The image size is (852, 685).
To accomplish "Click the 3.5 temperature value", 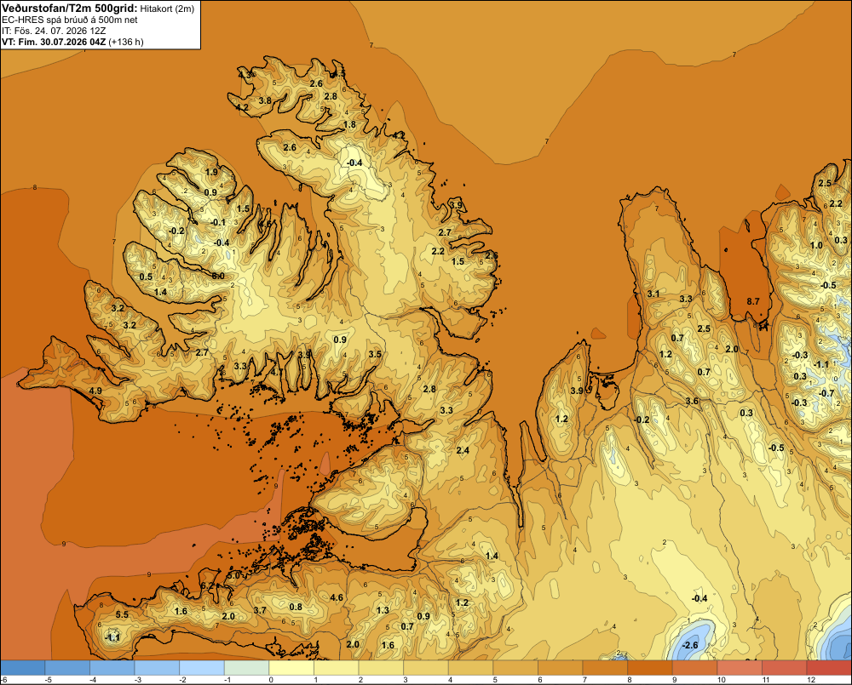I will click(375, 354).
